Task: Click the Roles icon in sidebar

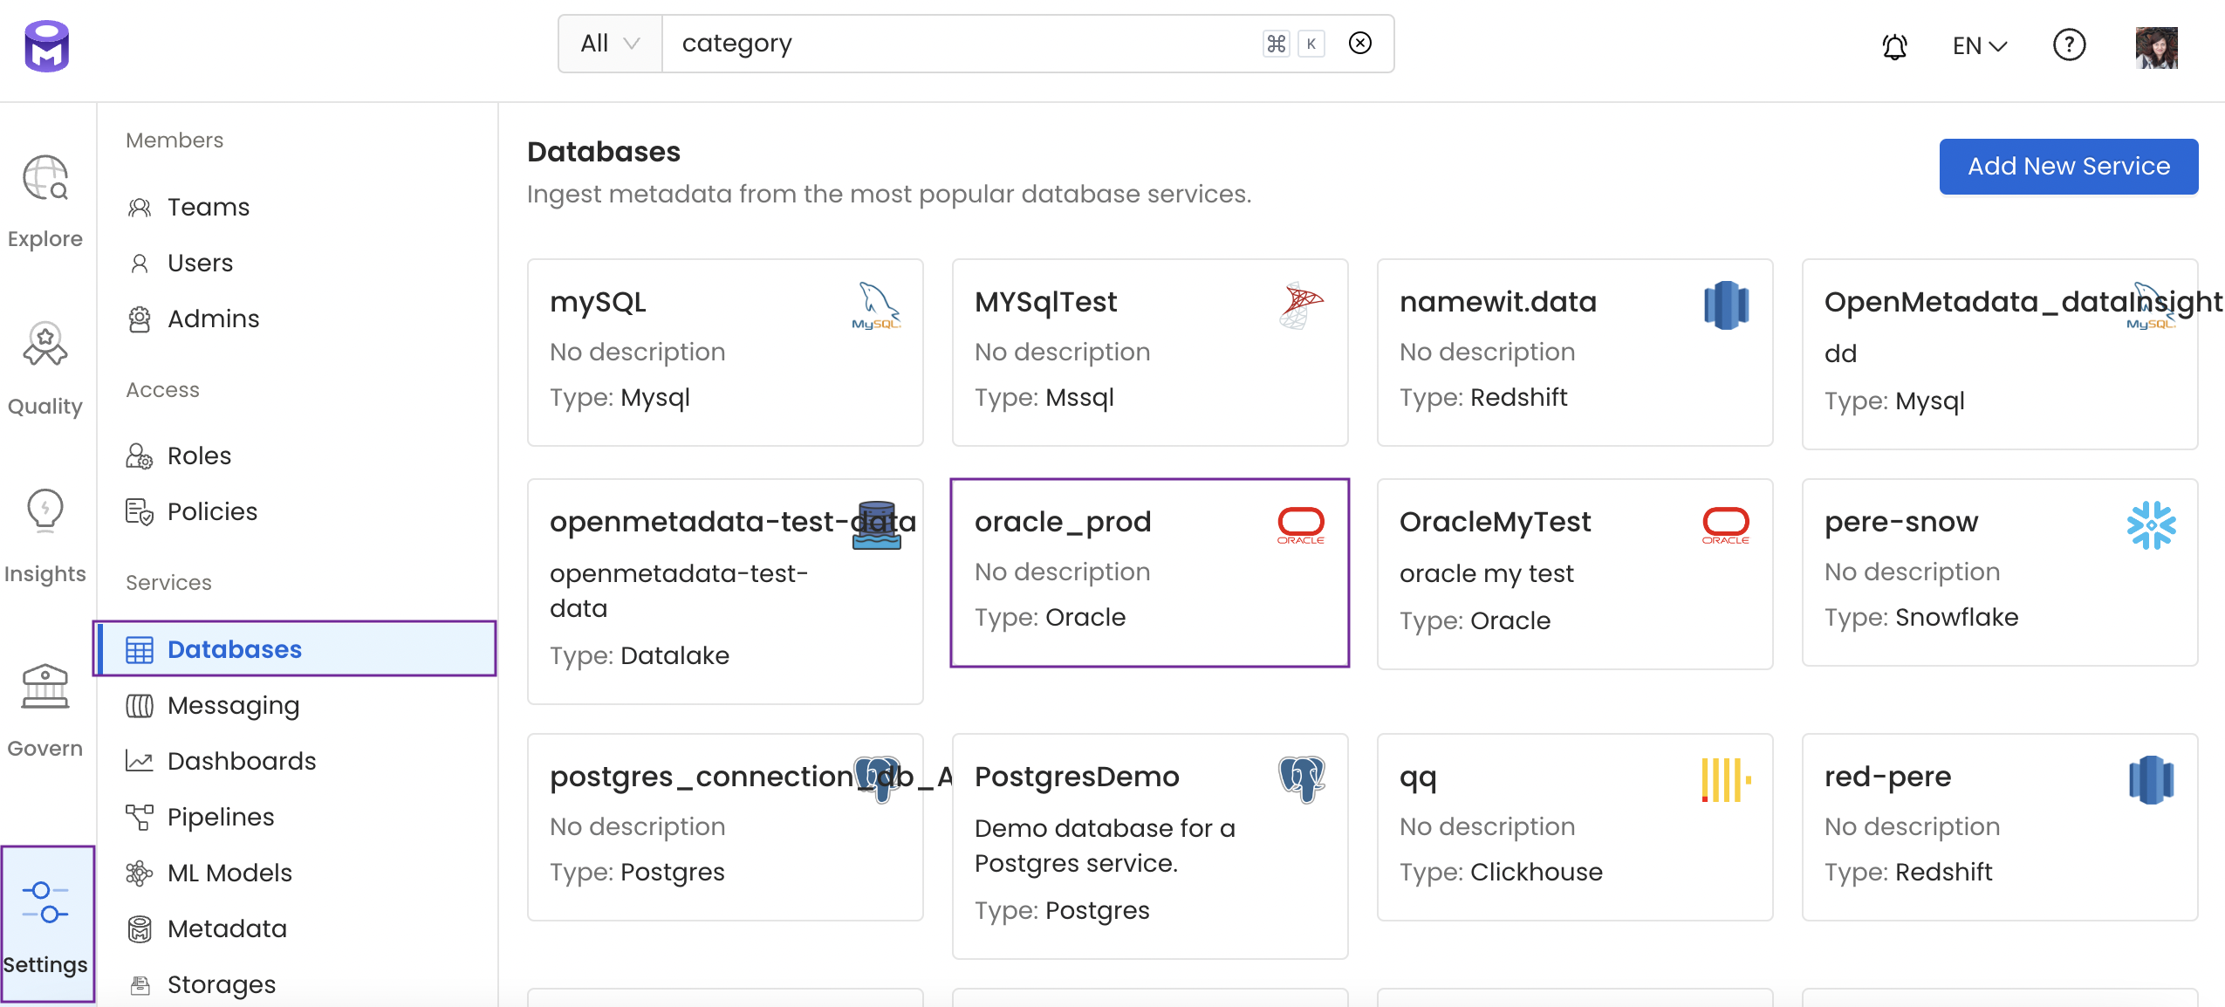Action: 140,456
